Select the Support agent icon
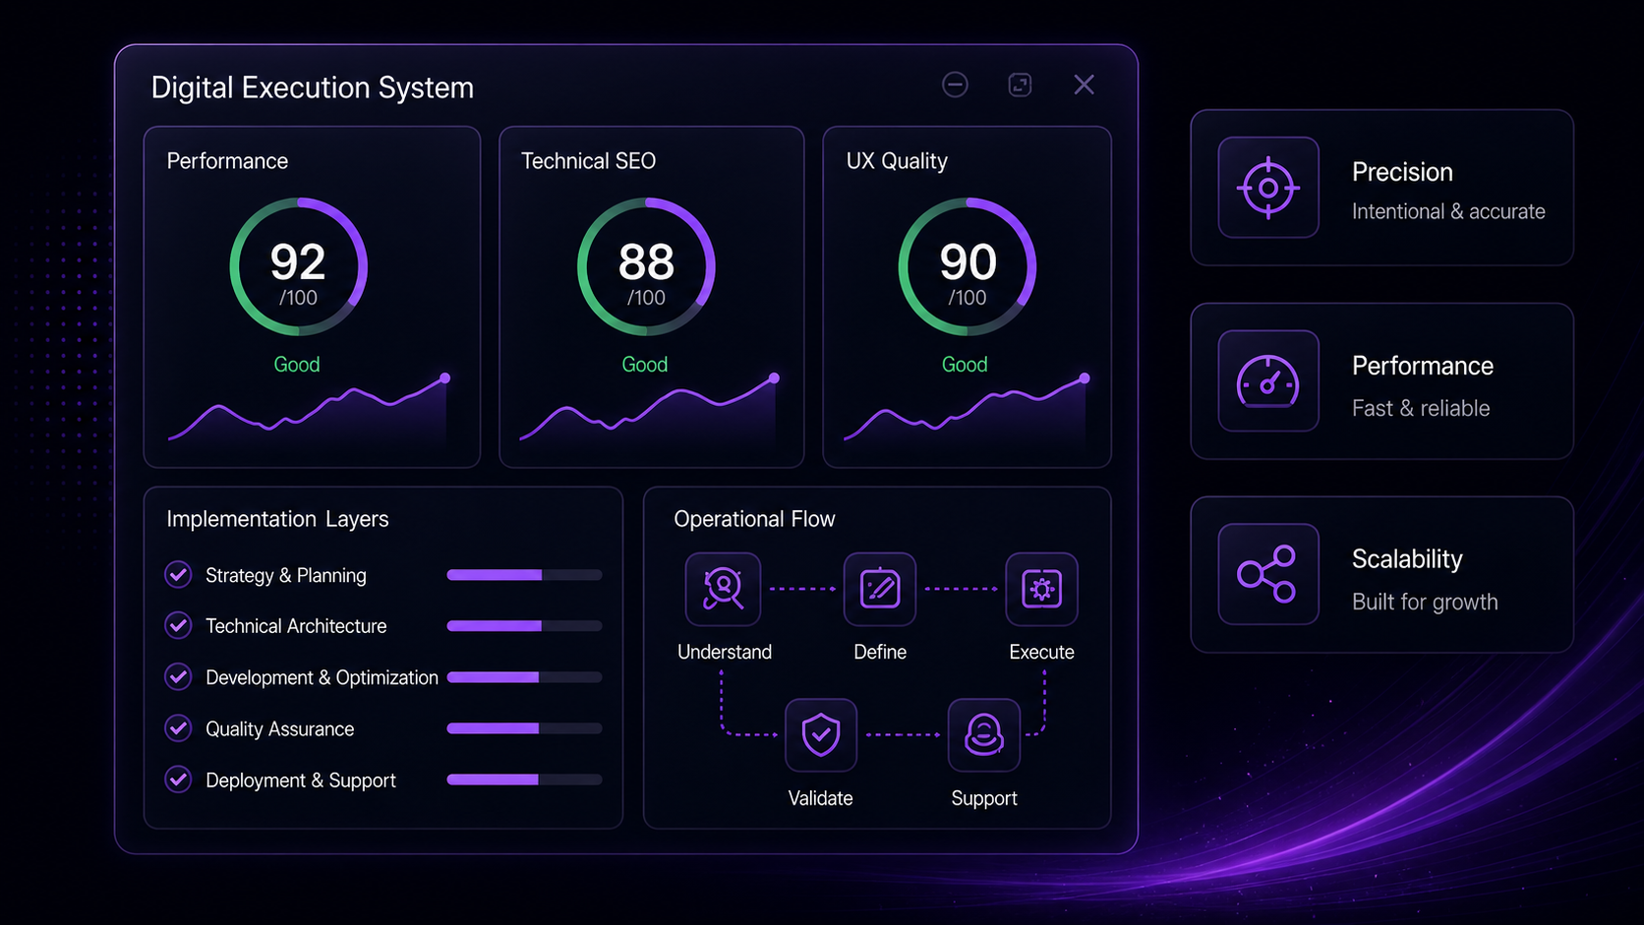The height and width of the screenshot is (925, 1644). [x=984, y=735]
